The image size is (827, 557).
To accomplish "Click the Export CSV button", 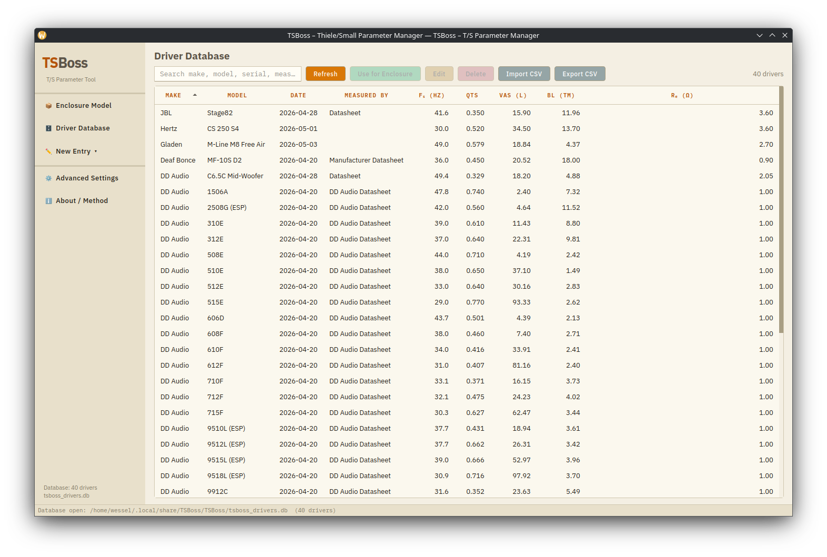I will point(580,74).
